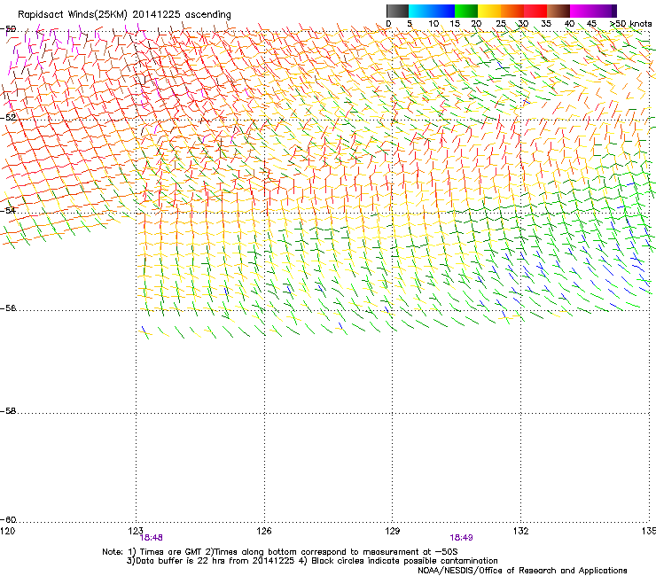
Task: Click latitude axis label '-56'
Action: click(x=8, y=308)
